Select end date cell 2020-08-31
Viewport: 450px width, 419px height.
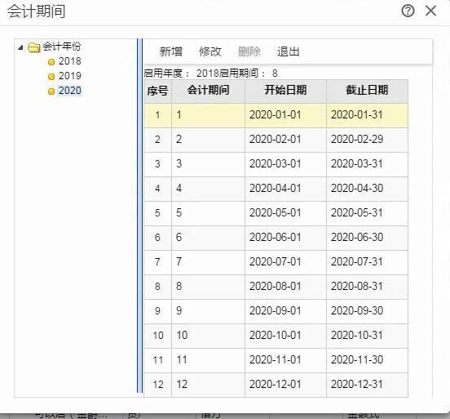pos(367,287)
